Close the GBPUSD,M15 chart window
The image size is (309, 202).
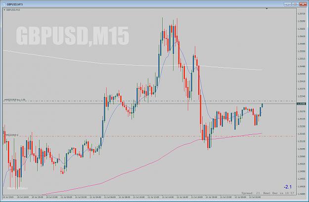pyautogui.click(x=303, y=4)
